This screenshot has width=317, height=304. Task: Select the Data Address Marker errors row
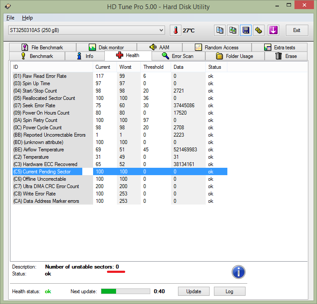[120, 201]
